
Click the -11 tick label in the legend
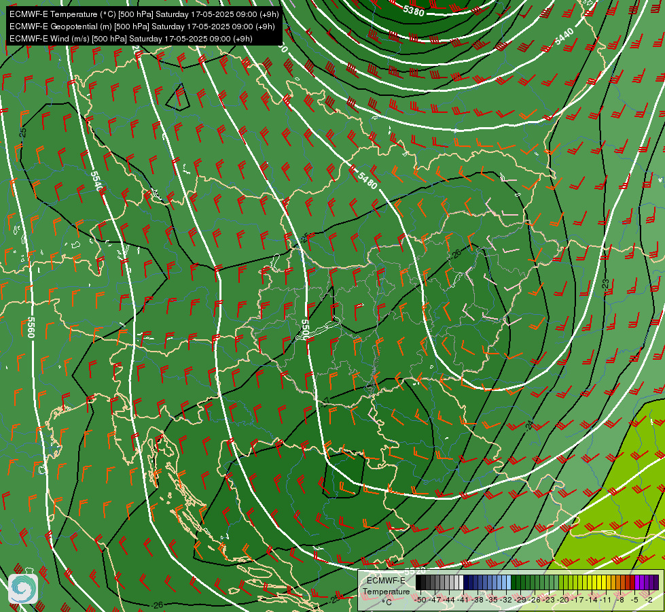click(606, 600)
